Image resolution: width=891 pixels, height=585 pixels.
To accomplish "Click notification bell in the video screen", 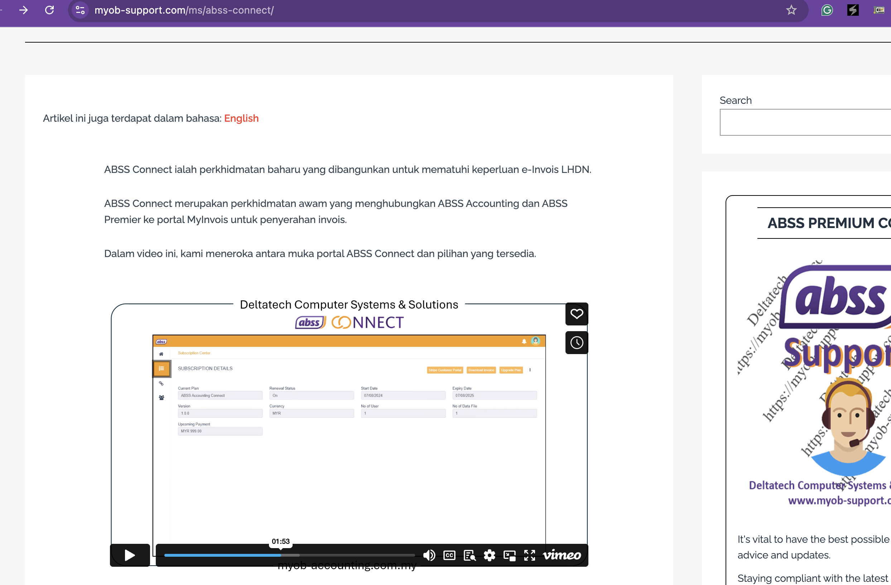I will (x=524, y=341).
